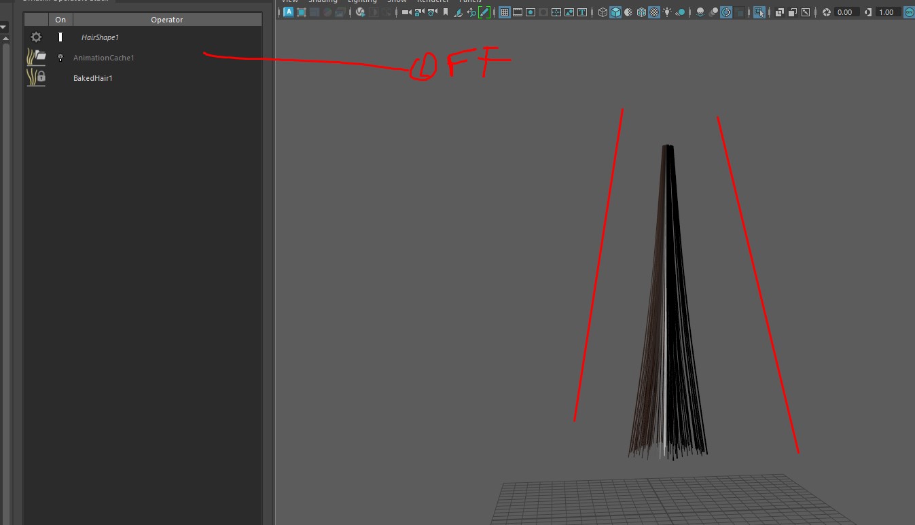
Task: Click the Use Default Material icon
Action: (628, 12)
